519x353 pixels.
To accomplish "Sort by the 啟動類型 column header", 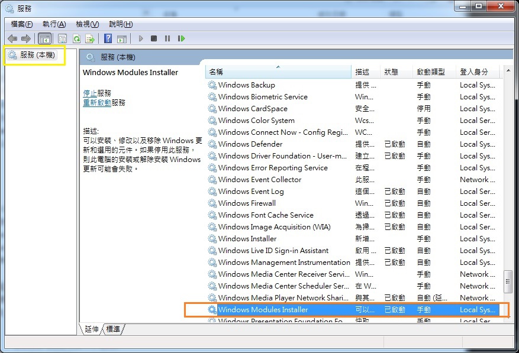I will coord(434,72).
